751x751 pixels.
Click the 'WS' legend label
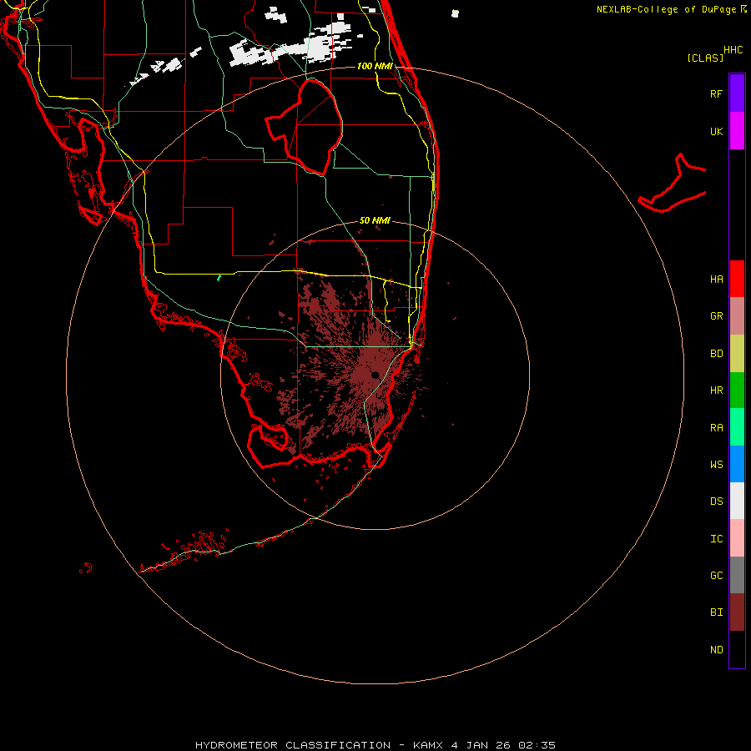click(x=716, y=465)
